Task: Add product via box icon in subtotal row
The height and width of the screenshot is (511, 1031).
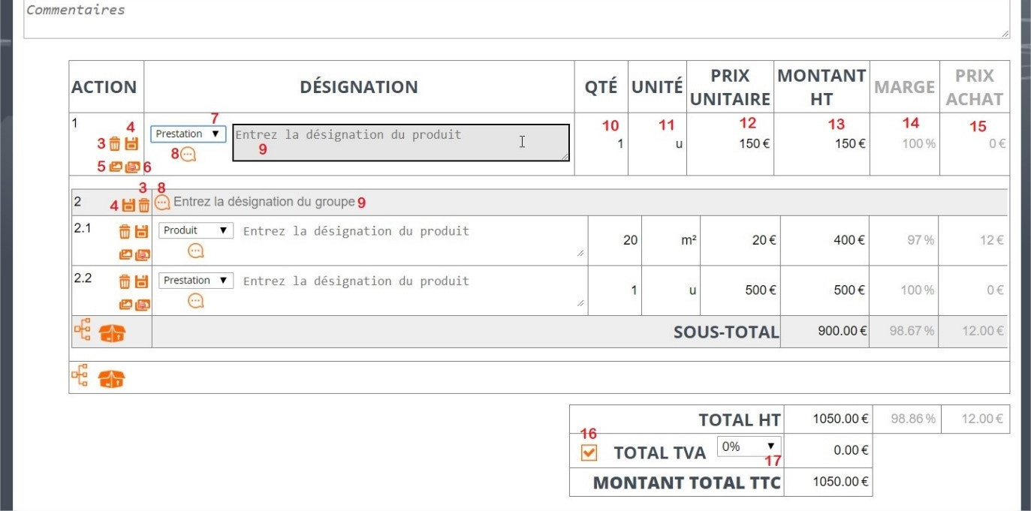Action: click(112, 335)
